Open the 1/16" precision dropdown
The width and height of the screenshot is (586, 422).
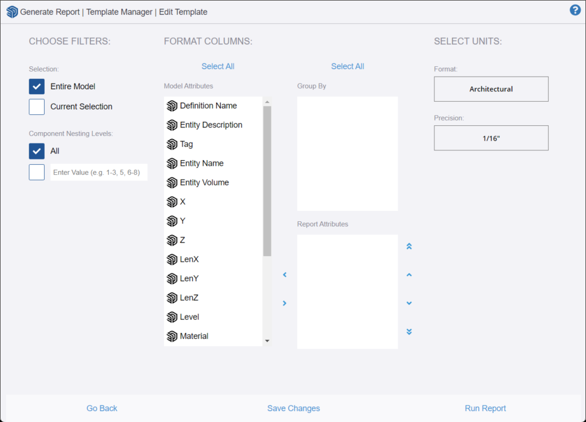[x=491, y=138]
